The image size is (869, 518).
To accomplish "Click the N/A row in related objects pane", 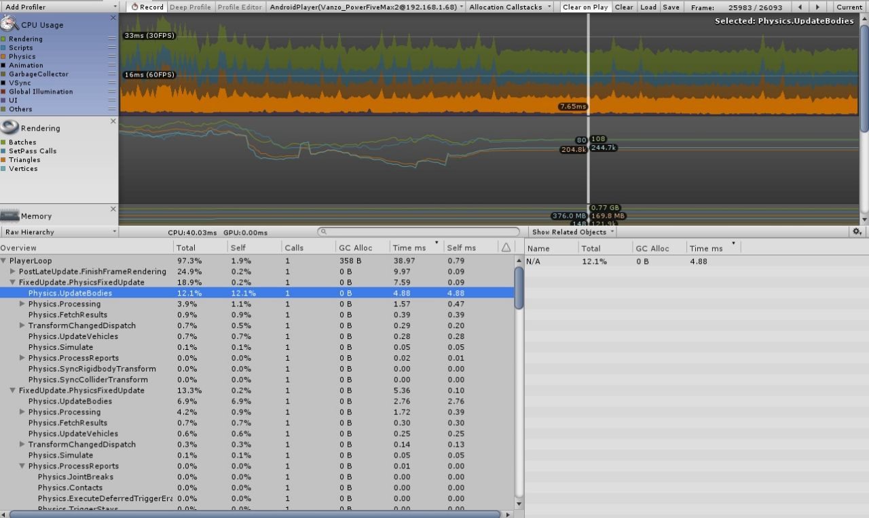I will [697, 262].
